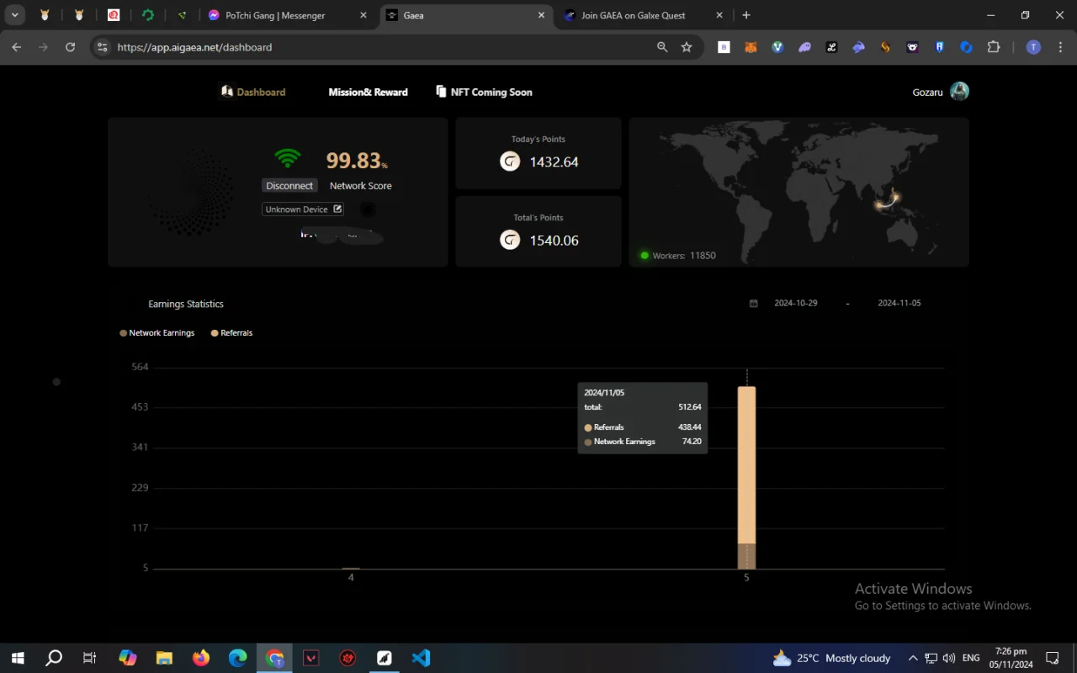Open the Phantom ghost extension
Image resolution: width=1077 pixels, height=673 pixels.
pos(804,47)
